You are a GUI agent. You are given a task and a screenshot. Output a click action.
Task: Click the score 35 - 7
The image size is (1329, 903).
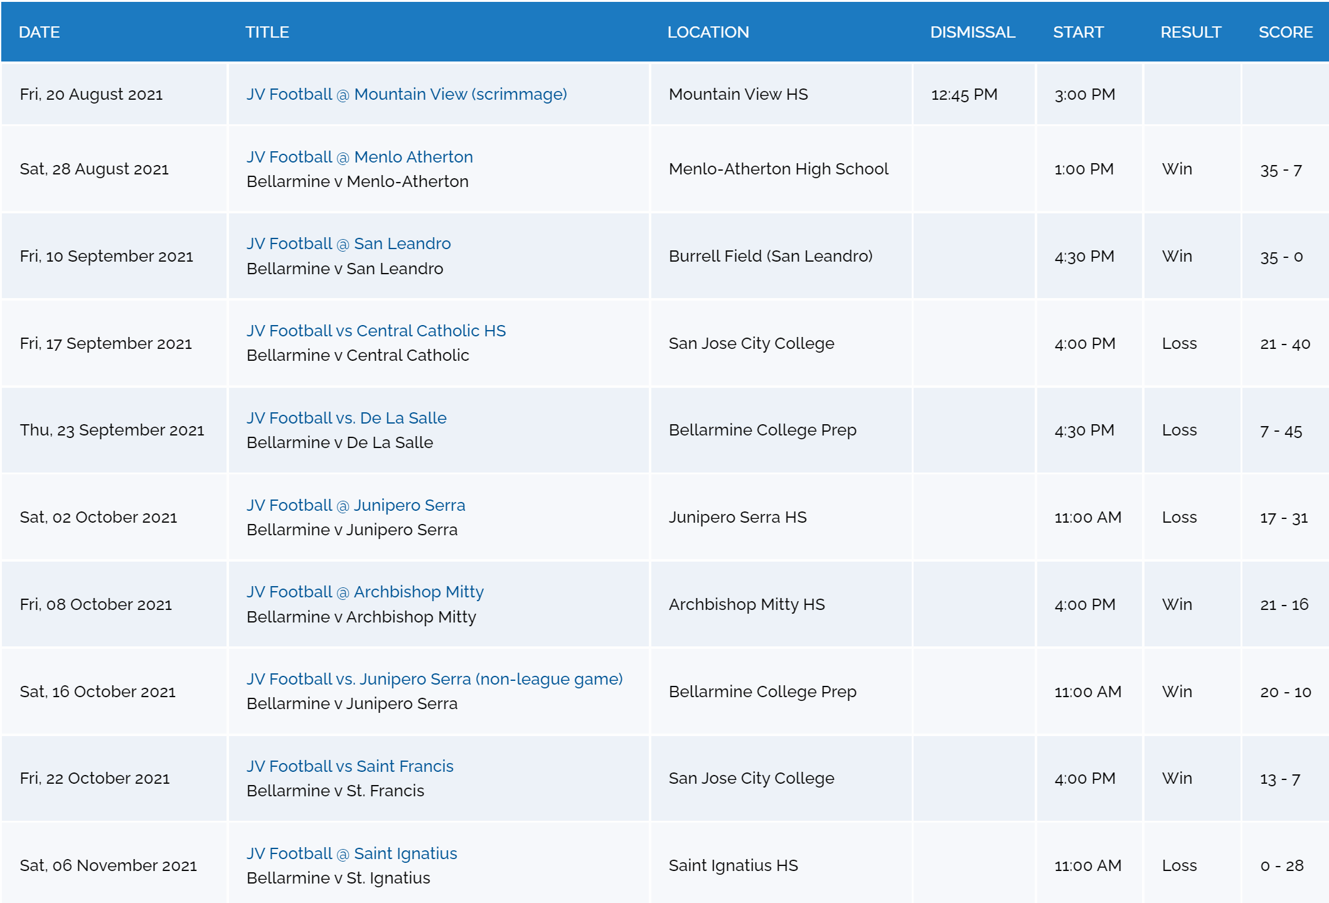tap(1281, 170)
